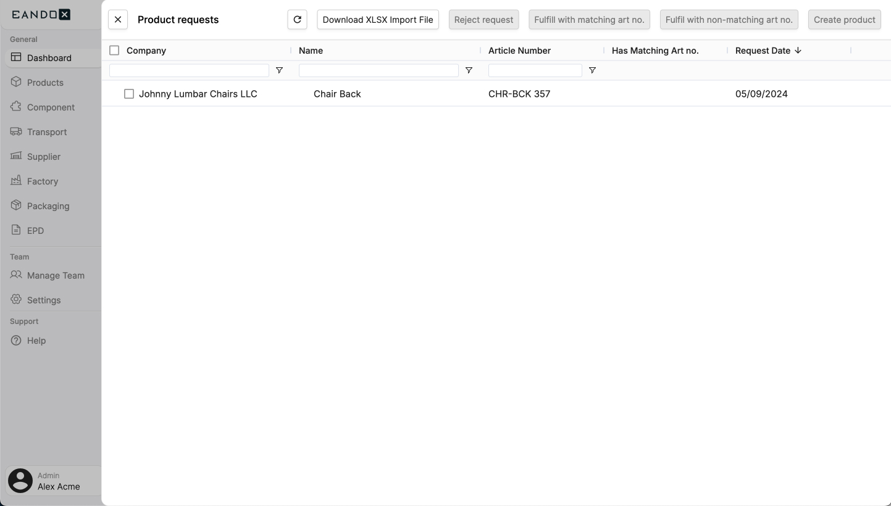The height and width of the screenshot is (506, 891).
Task: Toggle the select-all checkbox in Company header
Action: [114, 51]
